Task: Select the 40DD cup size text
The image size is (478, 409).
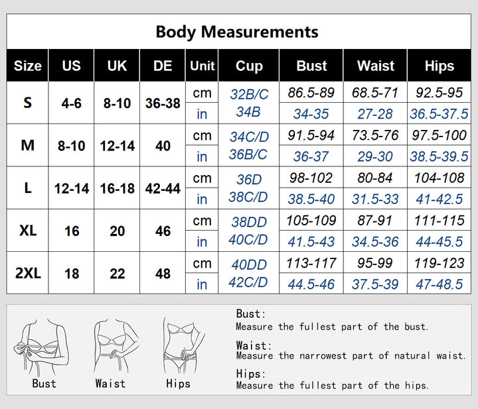Action: 249,264
